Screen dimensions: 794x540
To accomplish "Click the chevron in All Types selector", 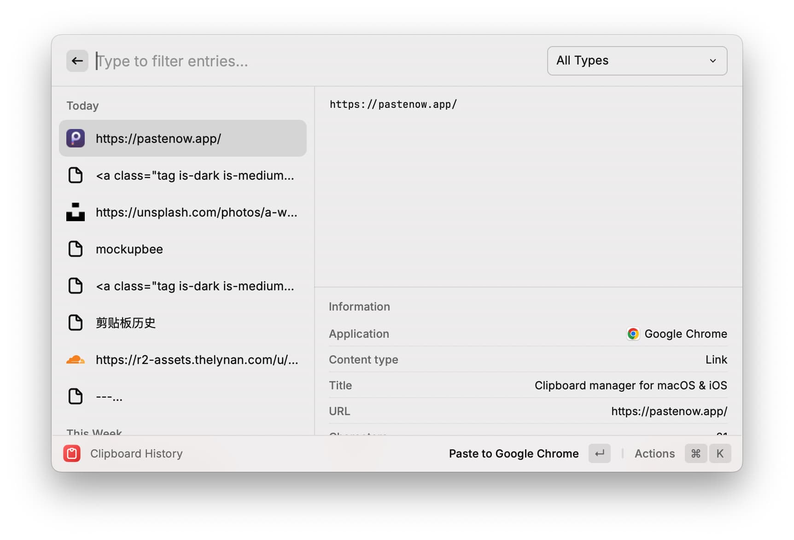I will coord(712,61).
